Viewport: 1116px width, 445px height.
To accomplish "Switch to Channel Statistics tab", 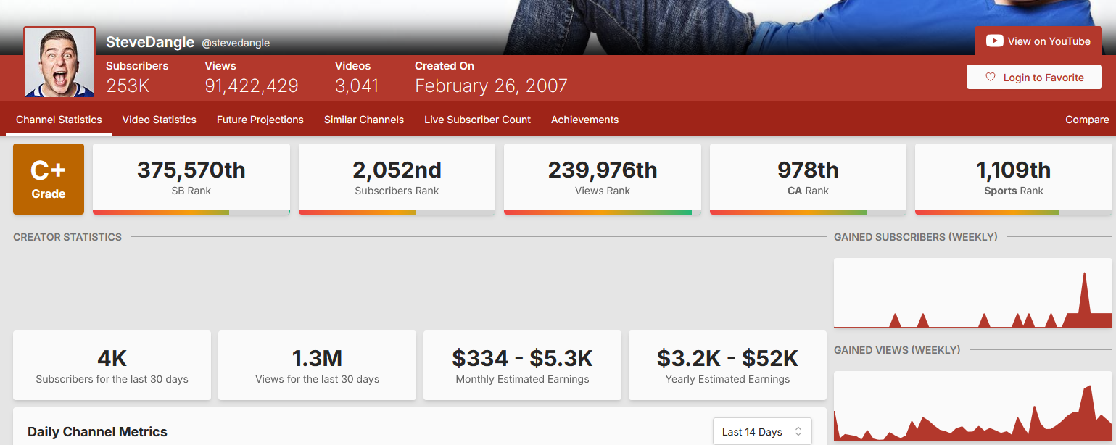I will 59,120.
